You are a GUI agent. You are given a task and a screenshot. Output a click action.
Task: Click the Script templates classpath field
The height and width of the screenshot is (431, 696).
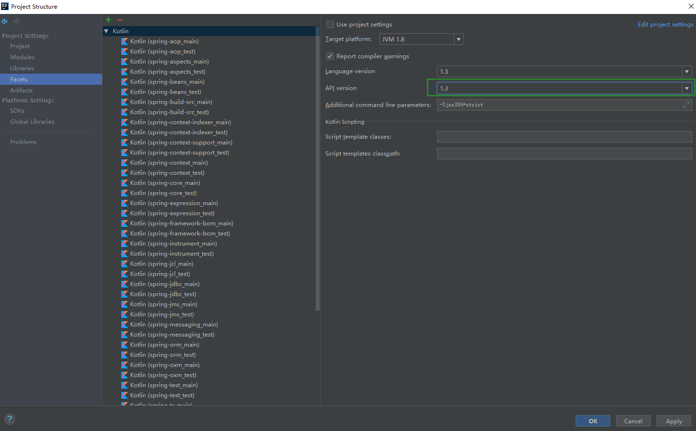click(x=564, y=154)
